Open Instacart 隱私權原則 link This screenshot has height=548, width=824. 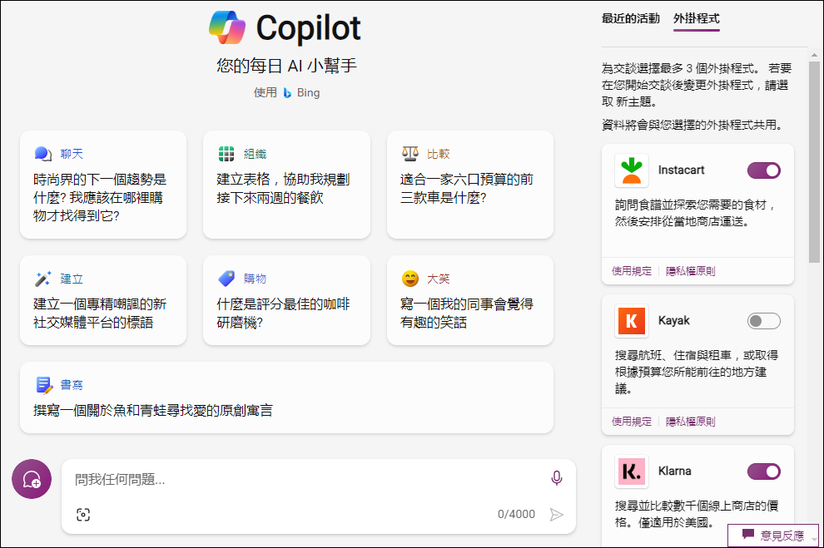coord(691,271)
